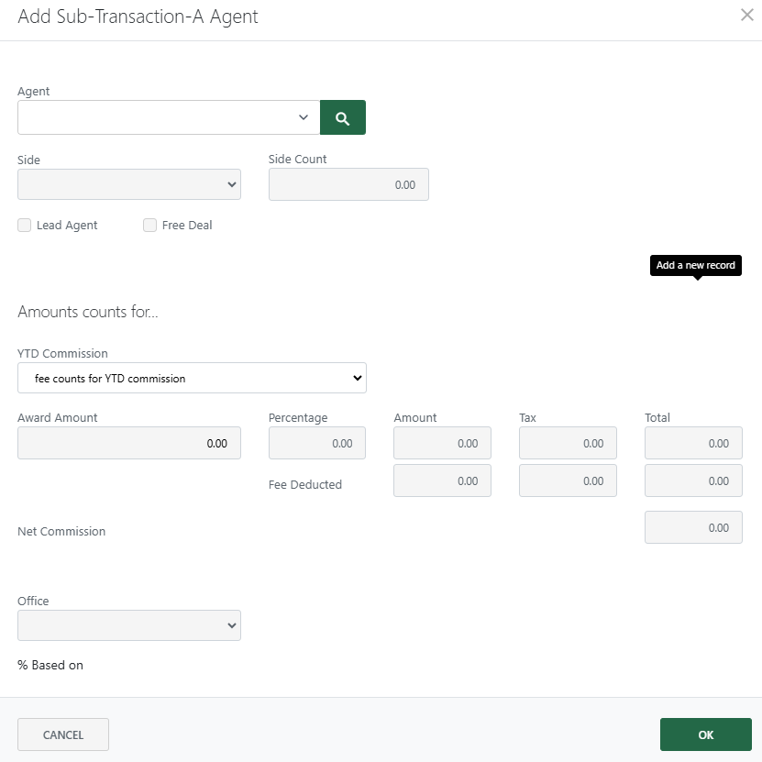Click the Percentage field
This screenshot has height=762, width=762.
tap(316, 443)
